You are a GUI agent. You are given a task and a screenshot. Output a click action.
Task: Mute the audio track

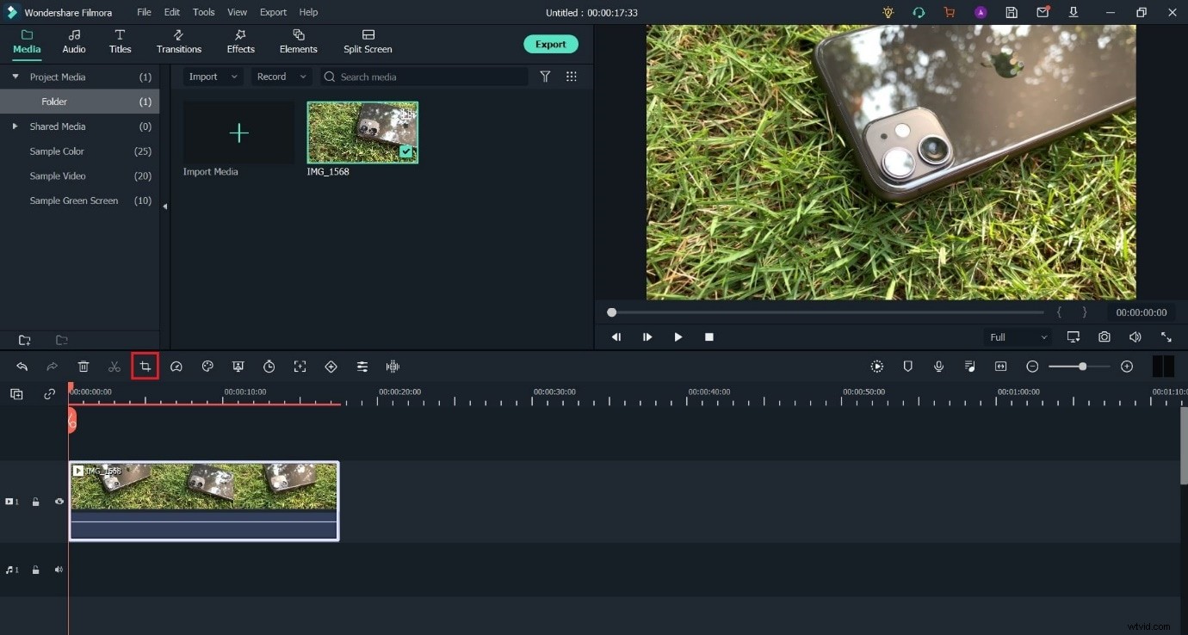click(59, 570)
